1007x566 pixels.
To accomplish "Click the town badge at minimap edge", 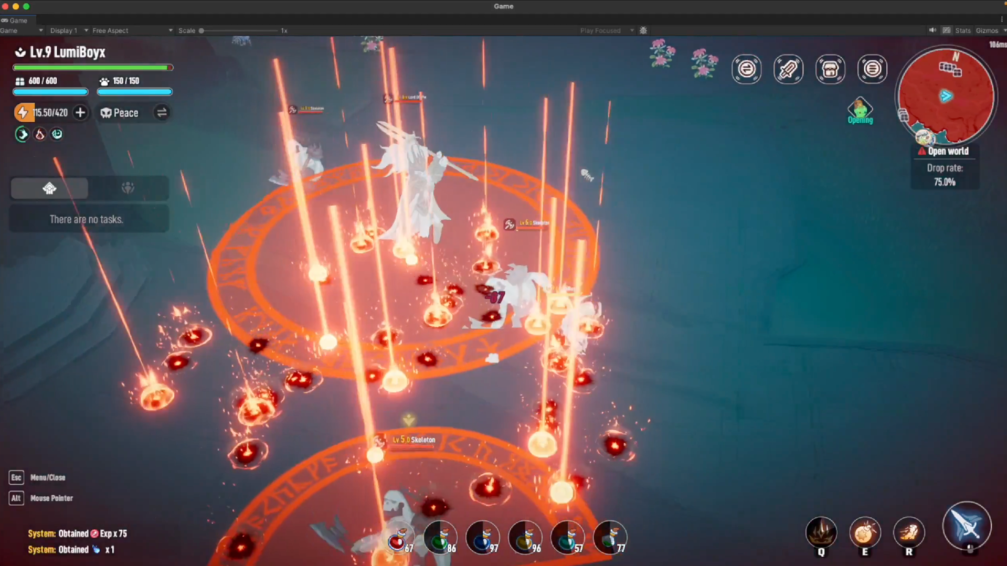I will point(924,137).
